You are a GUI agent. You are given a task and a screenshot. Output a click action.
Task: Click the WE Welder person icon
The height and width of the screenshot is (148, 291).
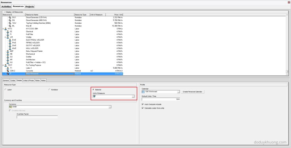click(8, 37)
